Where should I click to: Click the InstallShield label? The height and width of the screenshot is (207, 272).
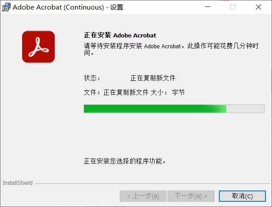pyautogui.click(x=17, y=183)
